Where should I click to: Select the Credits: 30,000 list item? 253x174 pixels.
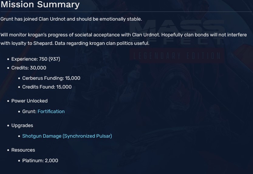point(29,68)
